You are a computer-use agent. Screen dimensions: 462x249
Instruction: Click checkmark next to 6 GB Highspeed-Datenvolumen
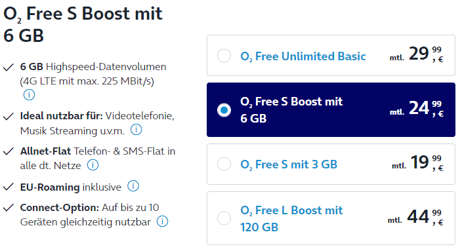click(9, 67)
